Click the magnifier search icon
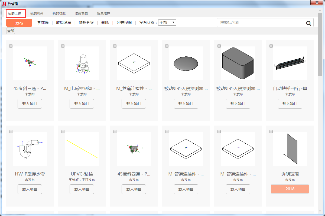This screenshot has width=325, height=216. (x=309, y=23)
